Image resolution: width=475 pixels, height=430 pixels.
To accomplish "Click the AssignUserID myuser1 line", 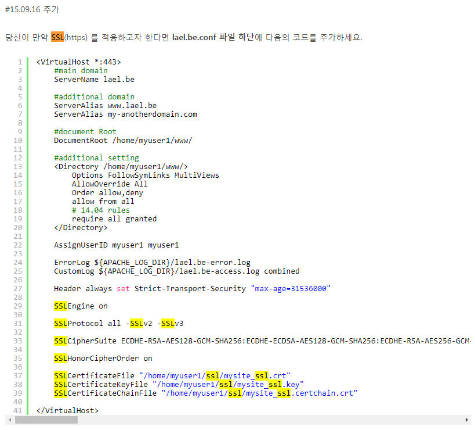I will (x=116, y=245).
